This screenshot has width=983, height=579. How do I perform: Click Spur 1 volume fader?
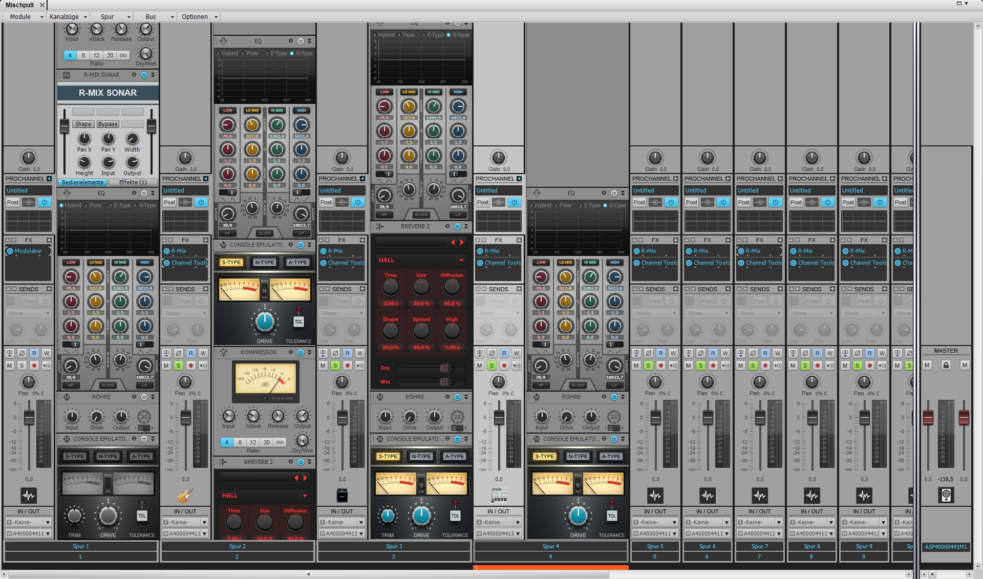(29, 418)
